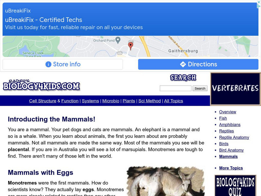Open the Amphibians sidebar link
Viewport: 261px width, 196px height.
point(230,124)
